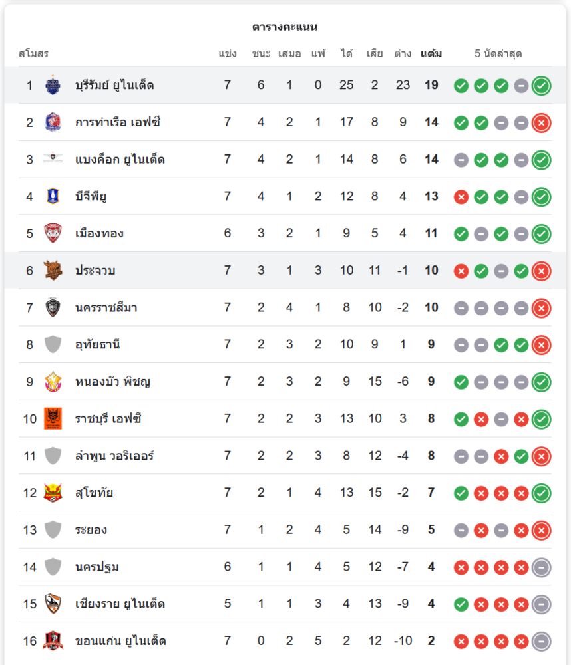The image size is (571, 665).
Task: Click Buriram's latest match win indicator
Action: pos(542,86)
